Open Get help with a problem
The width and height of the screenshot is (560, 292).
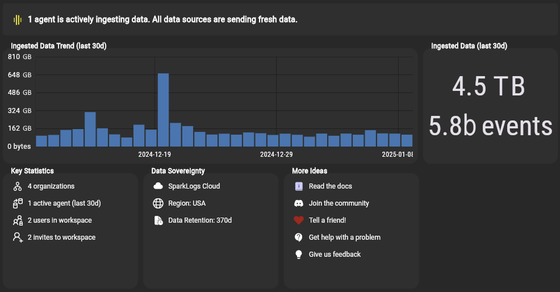(344, 237)
